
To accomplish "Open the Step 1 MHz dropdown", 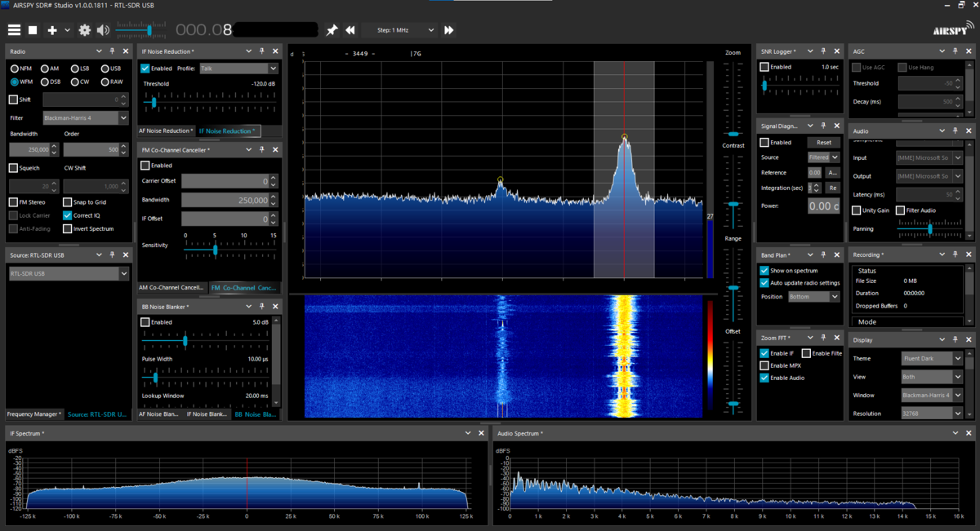I will (x=400, y=30).
